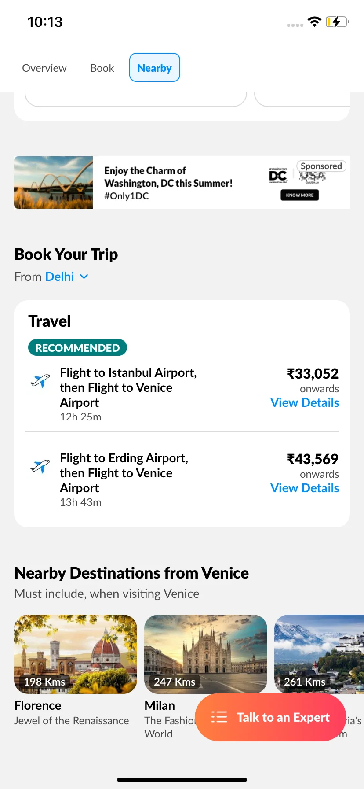Tap the Wi-Fi status icon
364x789 pixels.
pyautogui.click(x=314, y=22)
